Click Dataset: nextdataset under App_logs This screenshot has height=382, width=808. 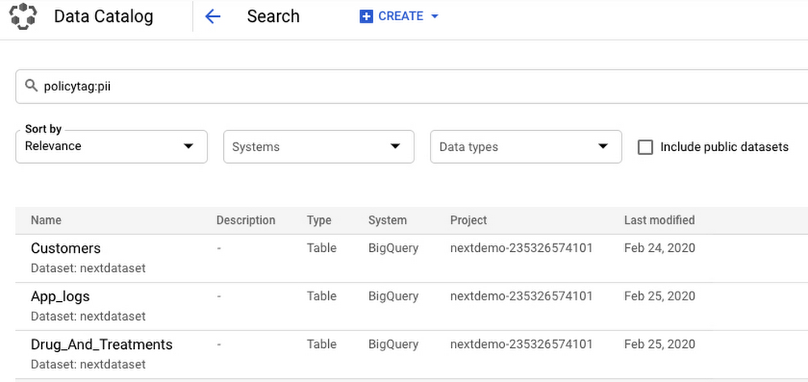[x=88, y=316]
